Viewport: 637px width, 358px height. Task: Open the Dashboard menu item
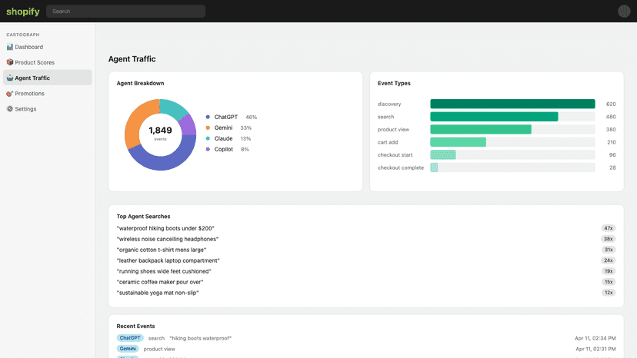[48, 47]
